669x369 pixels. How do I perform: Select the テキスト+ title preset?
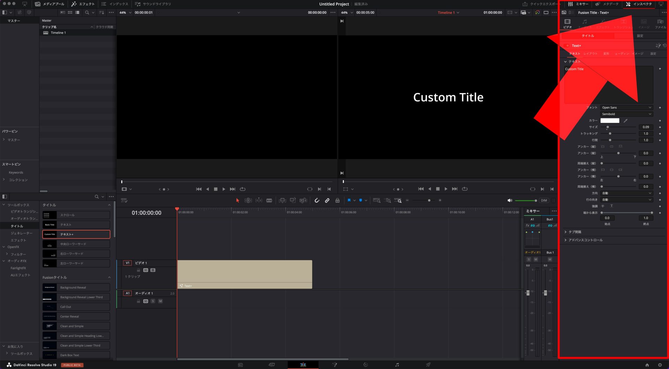click(x=76, y=235)
